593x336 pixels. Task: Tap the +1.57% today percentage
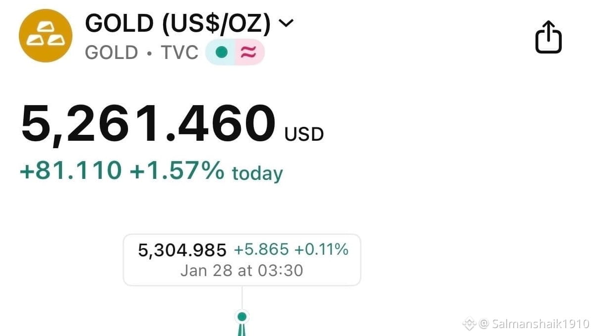point(177,170)
